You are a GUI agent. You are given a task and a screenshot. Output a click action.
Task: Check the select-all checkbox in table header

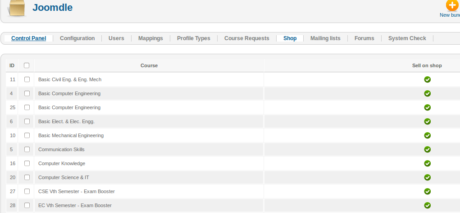point(27,65)
